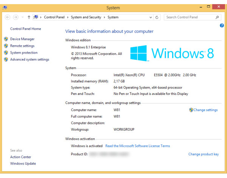Select System and Security breadcrumb
This screenshot has width=227, height=178.
click(86, 17)
